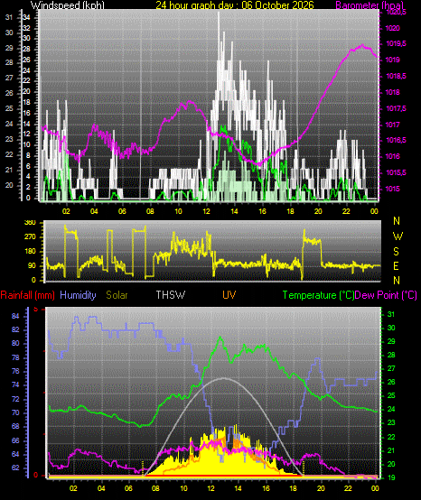421x500 pixels.
Task: Click the 08 hour tick under bottom chart
Action: pyautogui.click(x=155, y=488)
